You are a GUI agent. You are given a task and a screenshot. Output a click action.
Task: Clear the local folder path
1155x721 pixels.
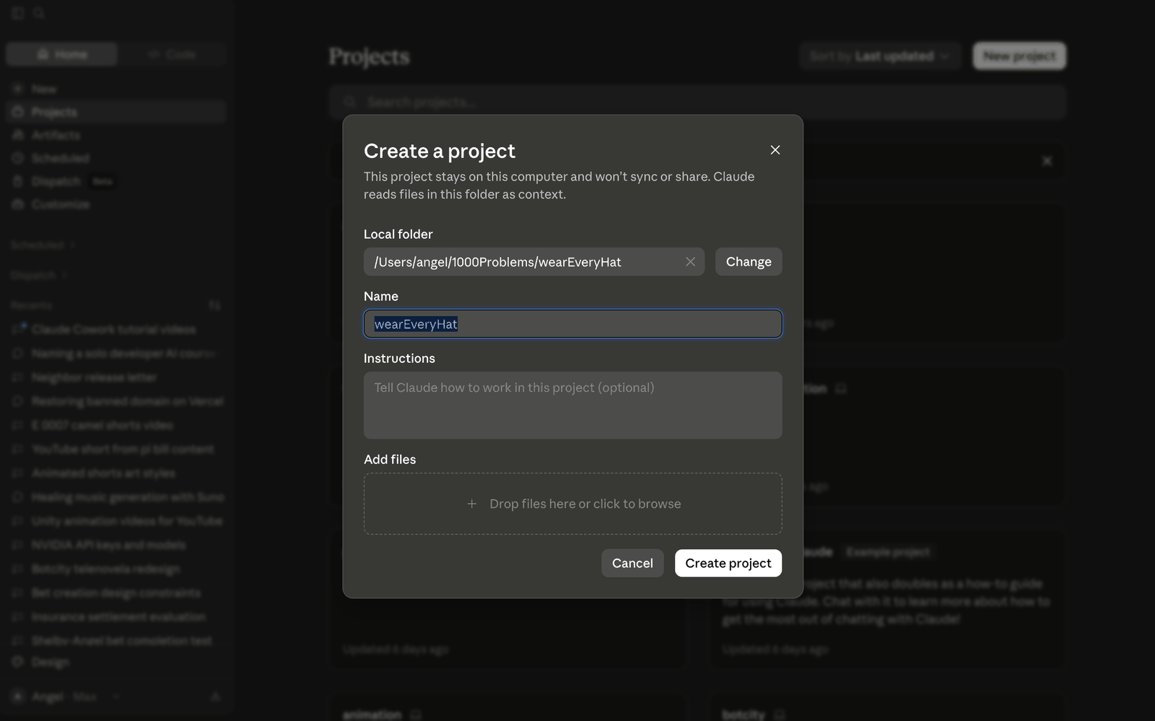[690, 262]
